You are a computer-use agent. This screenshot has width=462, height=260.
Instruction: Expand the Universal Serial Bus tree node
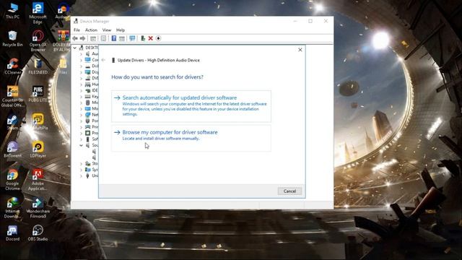[x=81, y=176]
